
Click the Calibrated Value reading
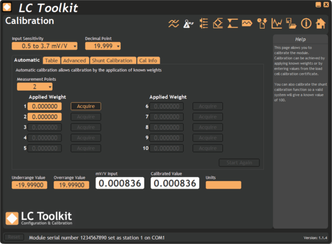[175, 183]
